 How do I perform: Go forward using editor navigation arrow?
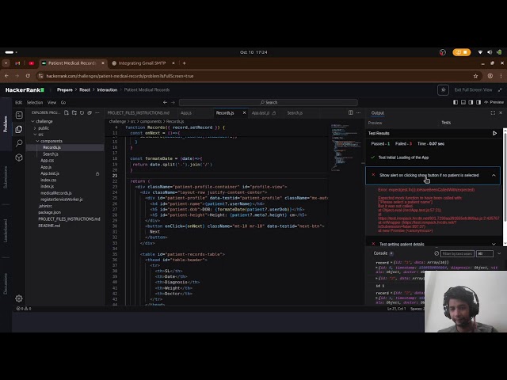pyautogui.click(x=173, y=102)
